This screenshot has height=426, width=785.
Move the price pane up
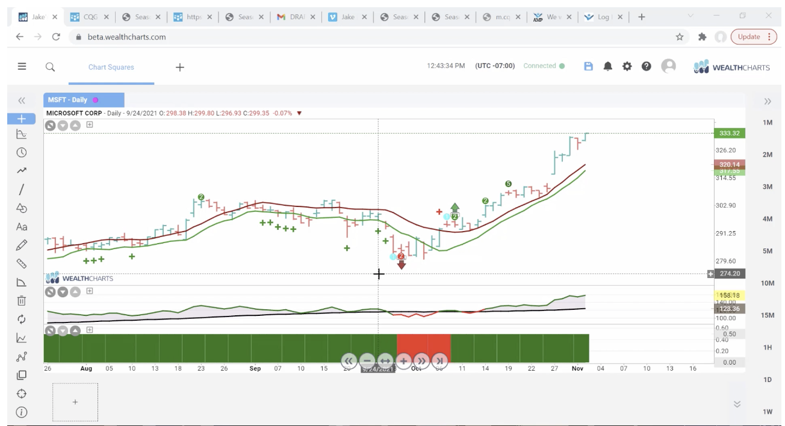click(x=75, y=125)
